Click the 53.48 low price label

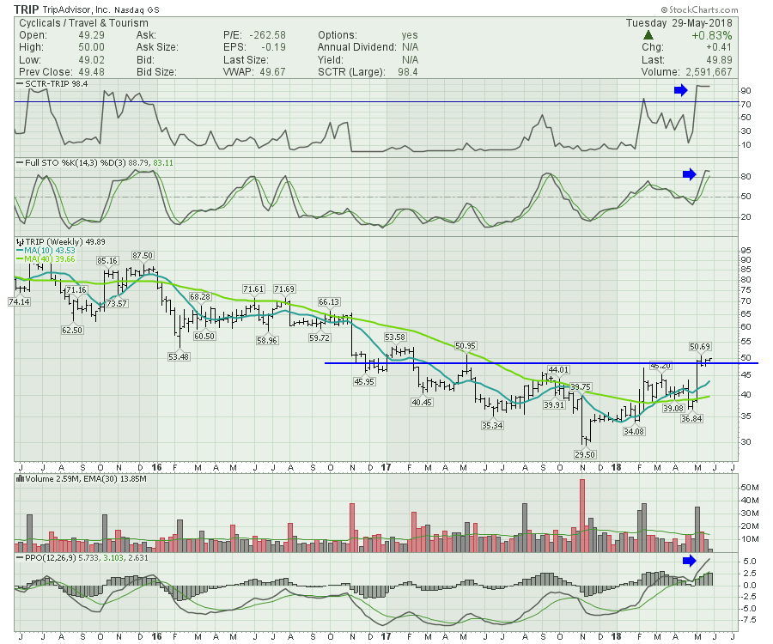coord(179,356)
